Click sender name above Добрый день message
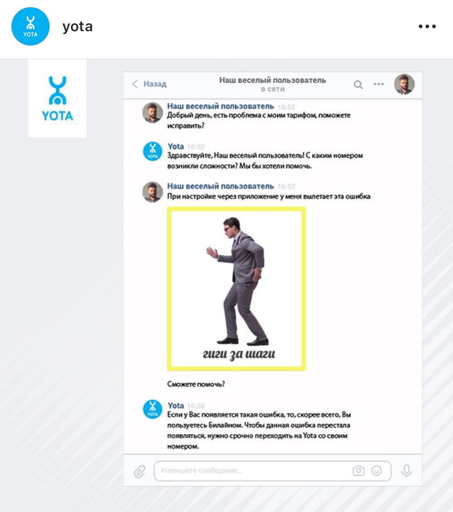The width and height of the screenshot is (453, 512). pyautogui.click(x=220, y=106)
